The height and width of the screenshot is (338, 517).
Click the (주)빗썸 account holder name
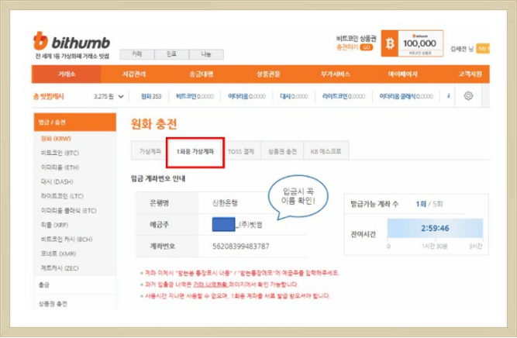[x=251, y=225]
